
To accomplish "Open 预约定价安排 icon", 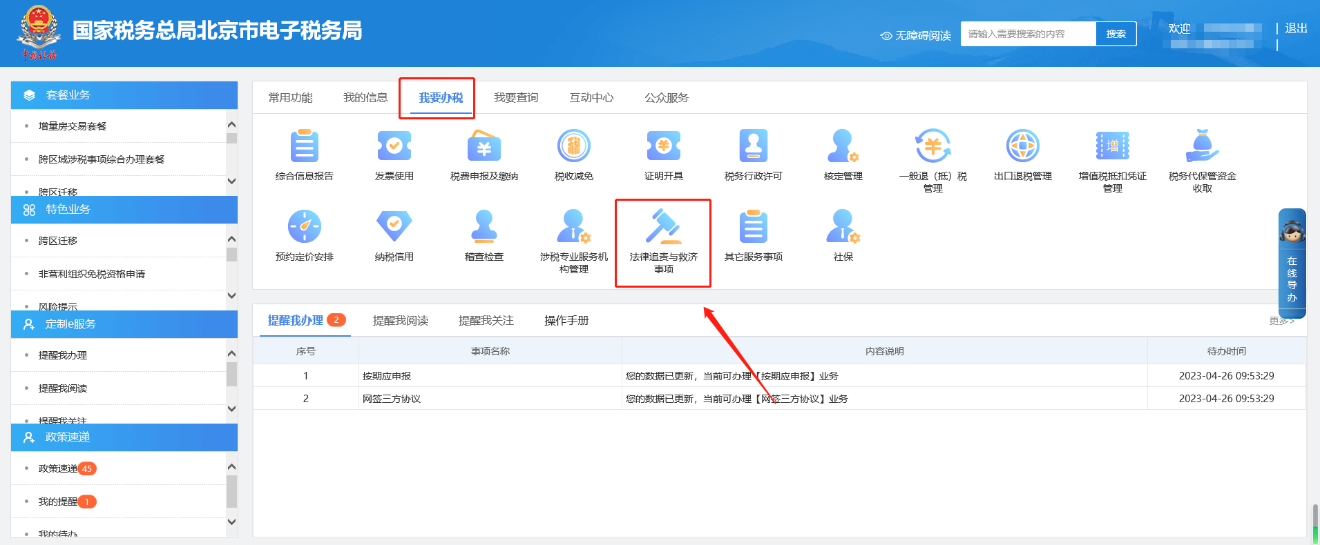I will pos(305,226).
